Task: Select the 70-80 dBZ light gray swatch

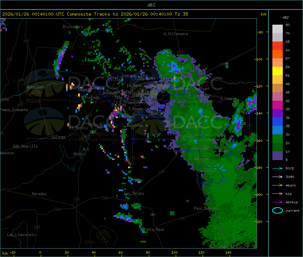Action: [277, 29]
